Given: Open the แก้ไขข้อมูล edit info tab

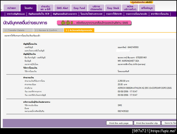Looking at the screenshot, I should (x=147, y=8).
